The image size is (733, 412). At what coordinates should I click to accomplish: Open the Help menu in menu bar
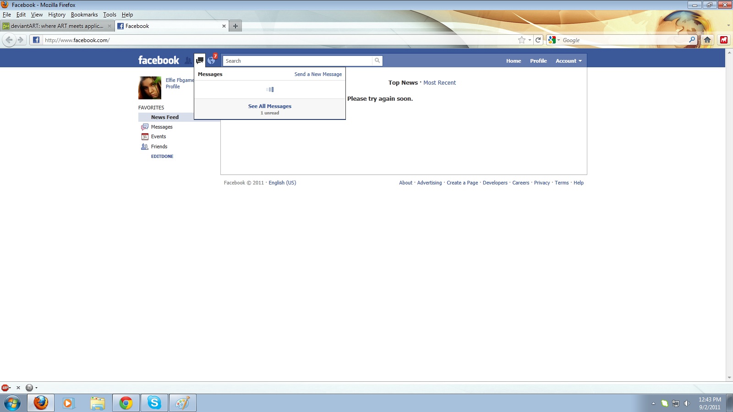(x=127, y=15)
